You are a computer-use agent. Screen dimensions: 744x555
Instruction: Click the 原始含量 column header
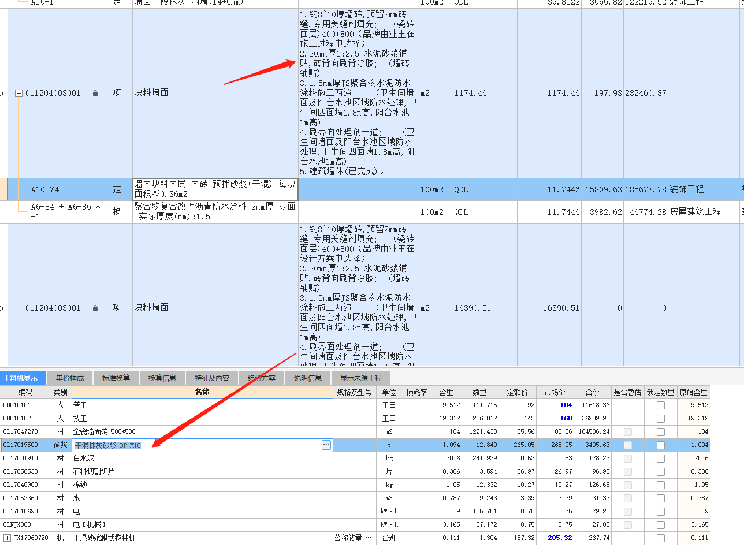[693, 392]
